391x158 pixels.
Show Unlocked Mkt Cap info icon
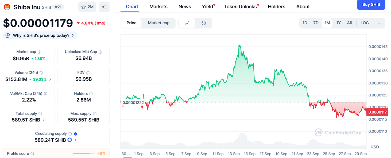coord(100,52)
